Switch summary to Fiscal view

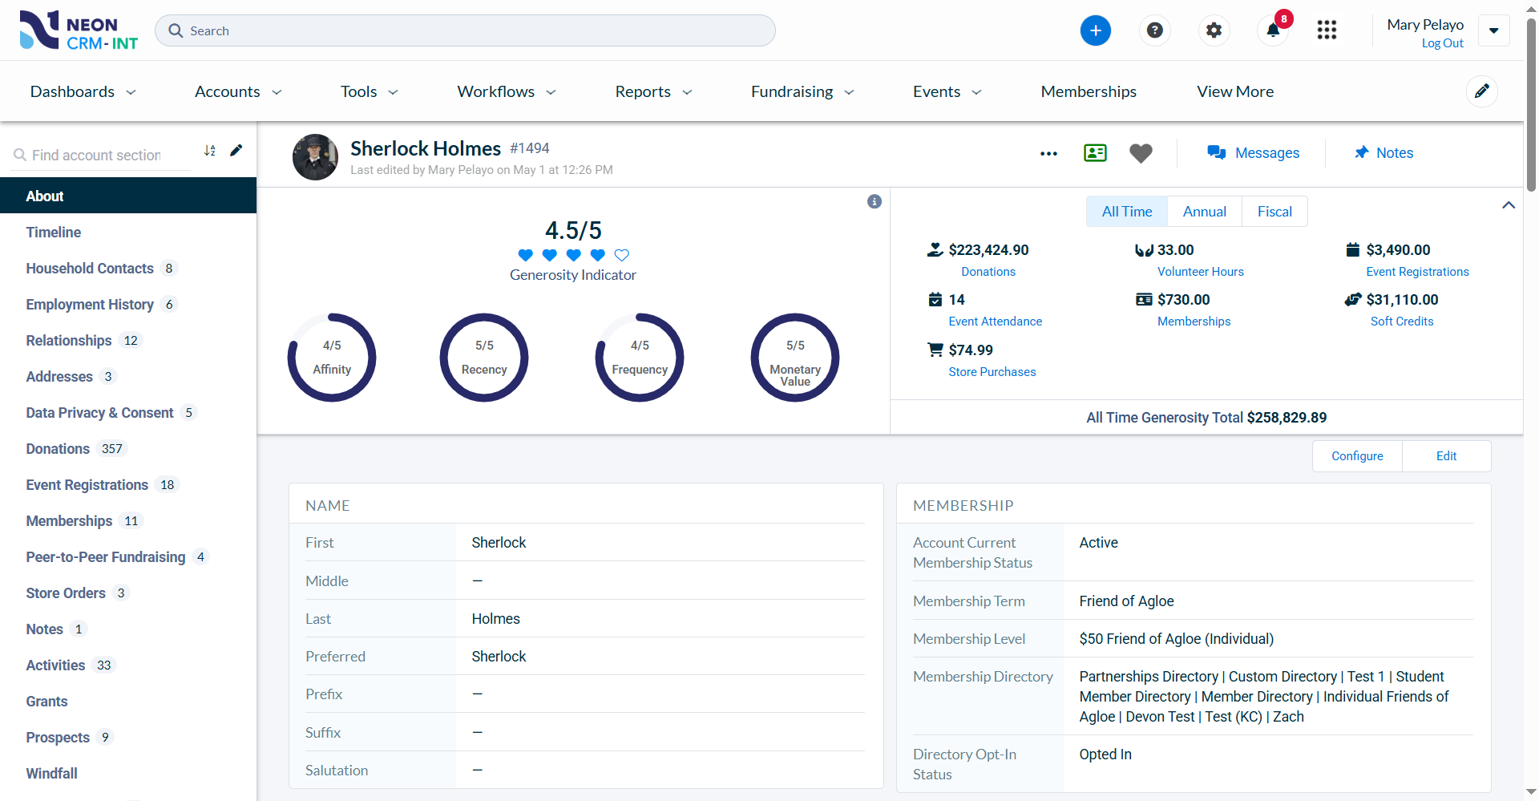1274,212
